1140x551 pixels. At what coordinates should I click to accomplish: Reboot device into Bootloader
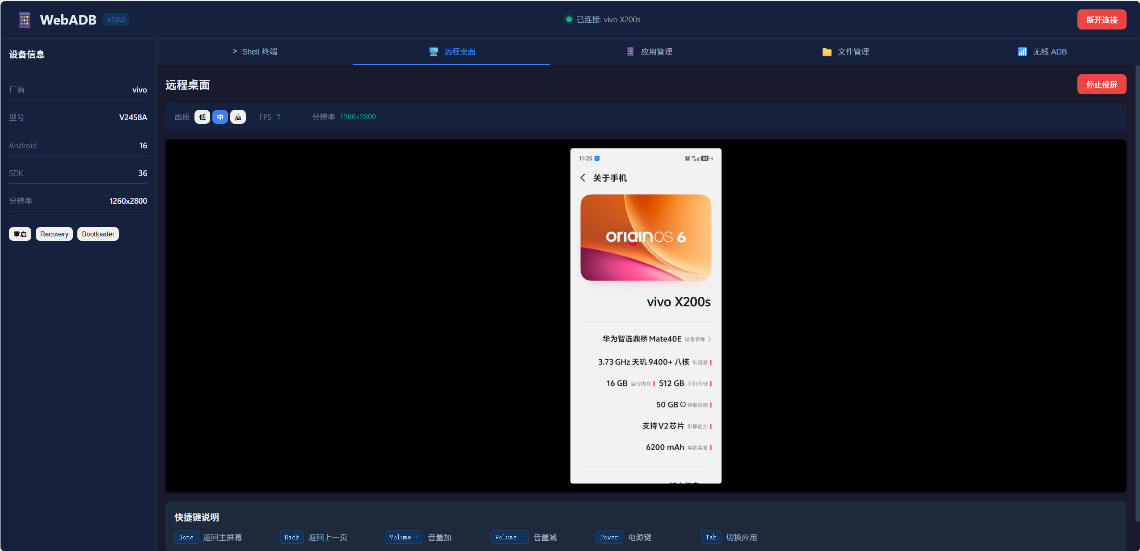pyautogui.click(x=98, y=234)
